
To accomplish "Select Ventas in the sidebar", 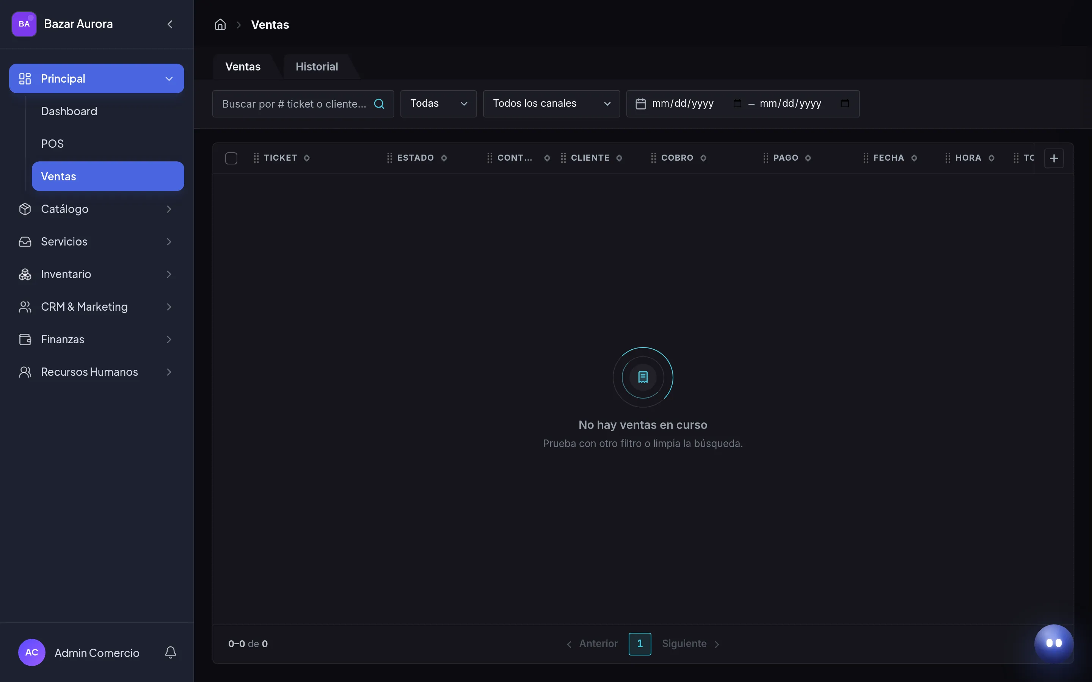I will (x=108, y=176).
